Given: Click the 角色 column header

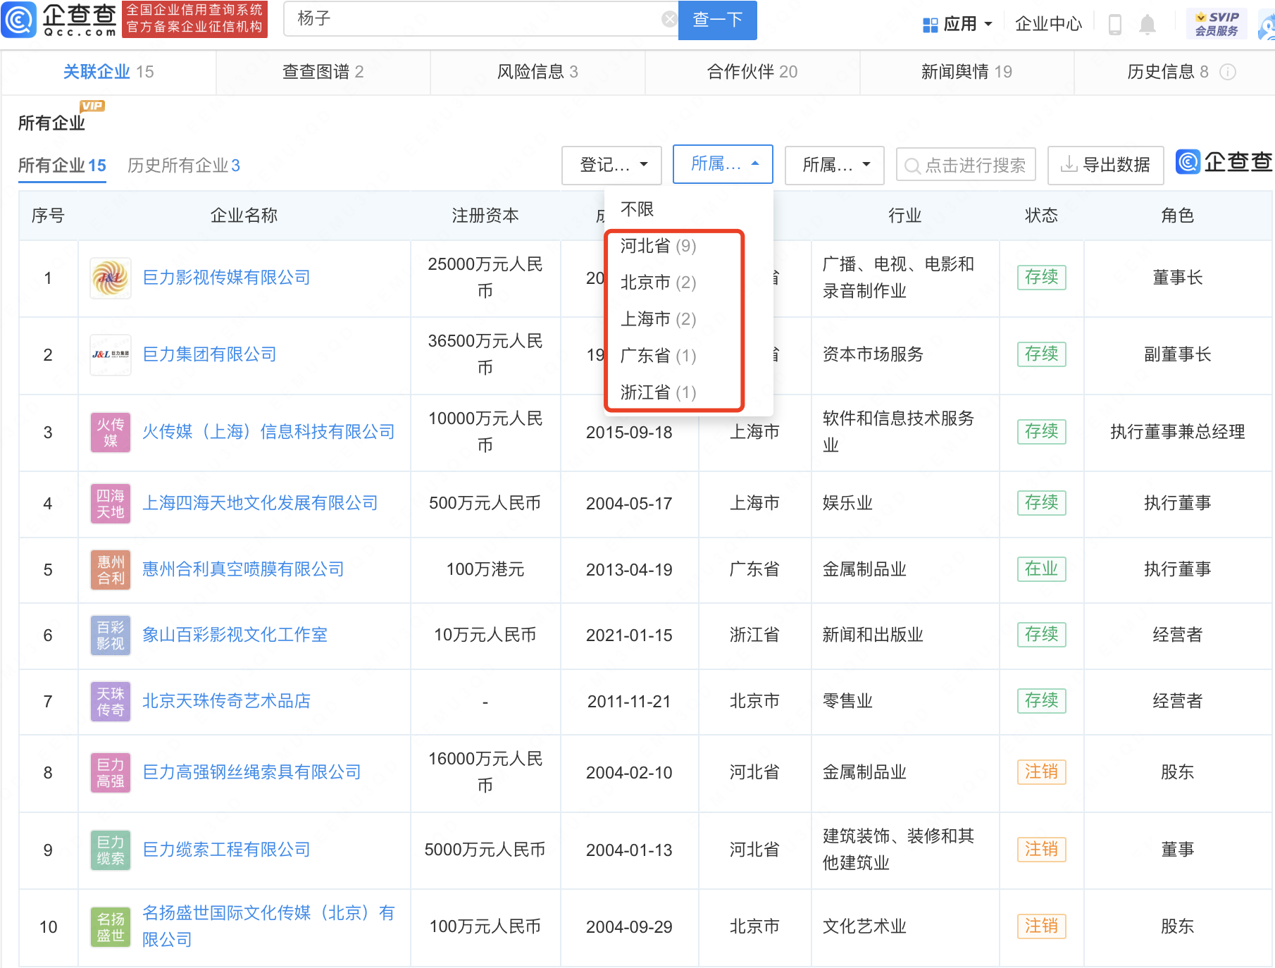Looking at the screenshot, I should point(1177,216).
